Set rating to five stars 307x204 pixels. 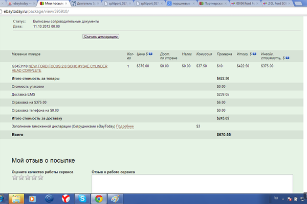(40, 177)
